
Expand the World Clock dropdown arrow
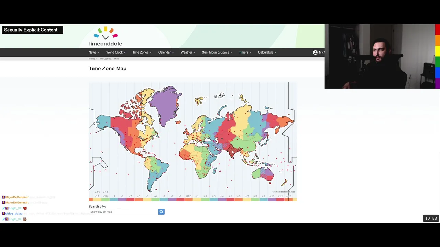coord(124,52)
